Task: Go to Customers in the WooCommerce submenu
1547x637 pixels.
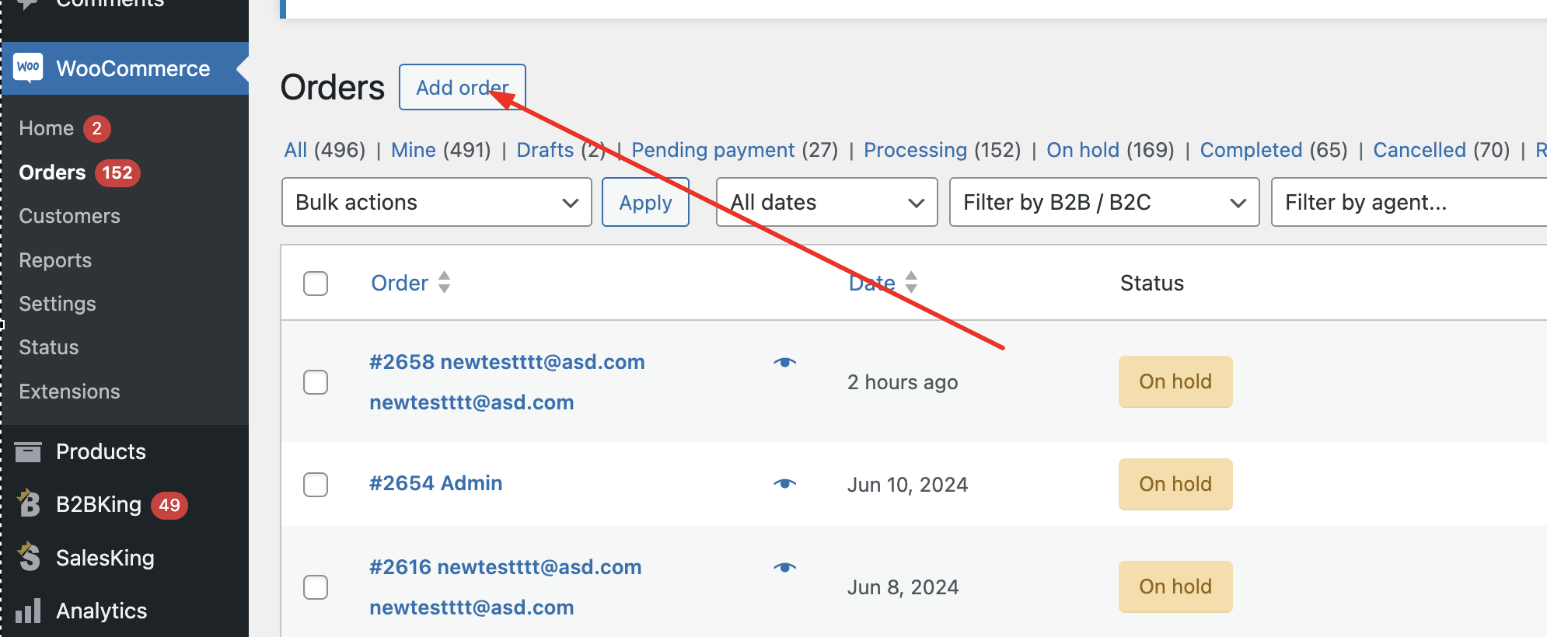Action: coord(70,216)
